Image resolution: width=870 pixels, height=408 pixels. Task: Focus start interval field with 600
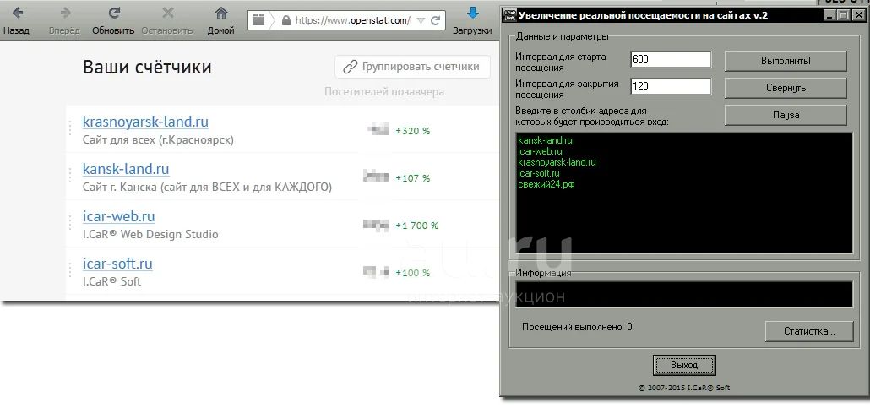tap(671, 59)
